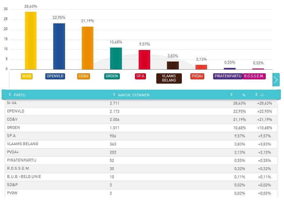Click the vote count 906 for SP.A
The height and width of the screenshot is (203, 284).
click(113, 136)
